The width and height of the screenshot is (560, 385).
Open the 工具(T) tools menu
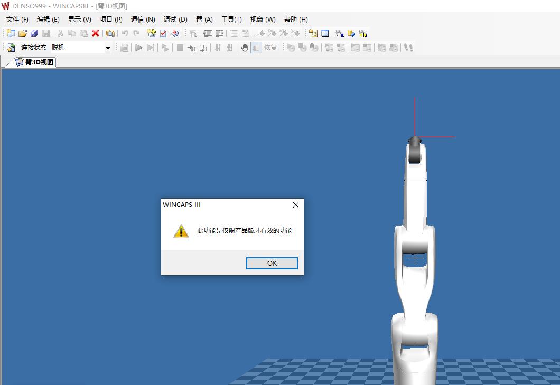coord(231,20)
